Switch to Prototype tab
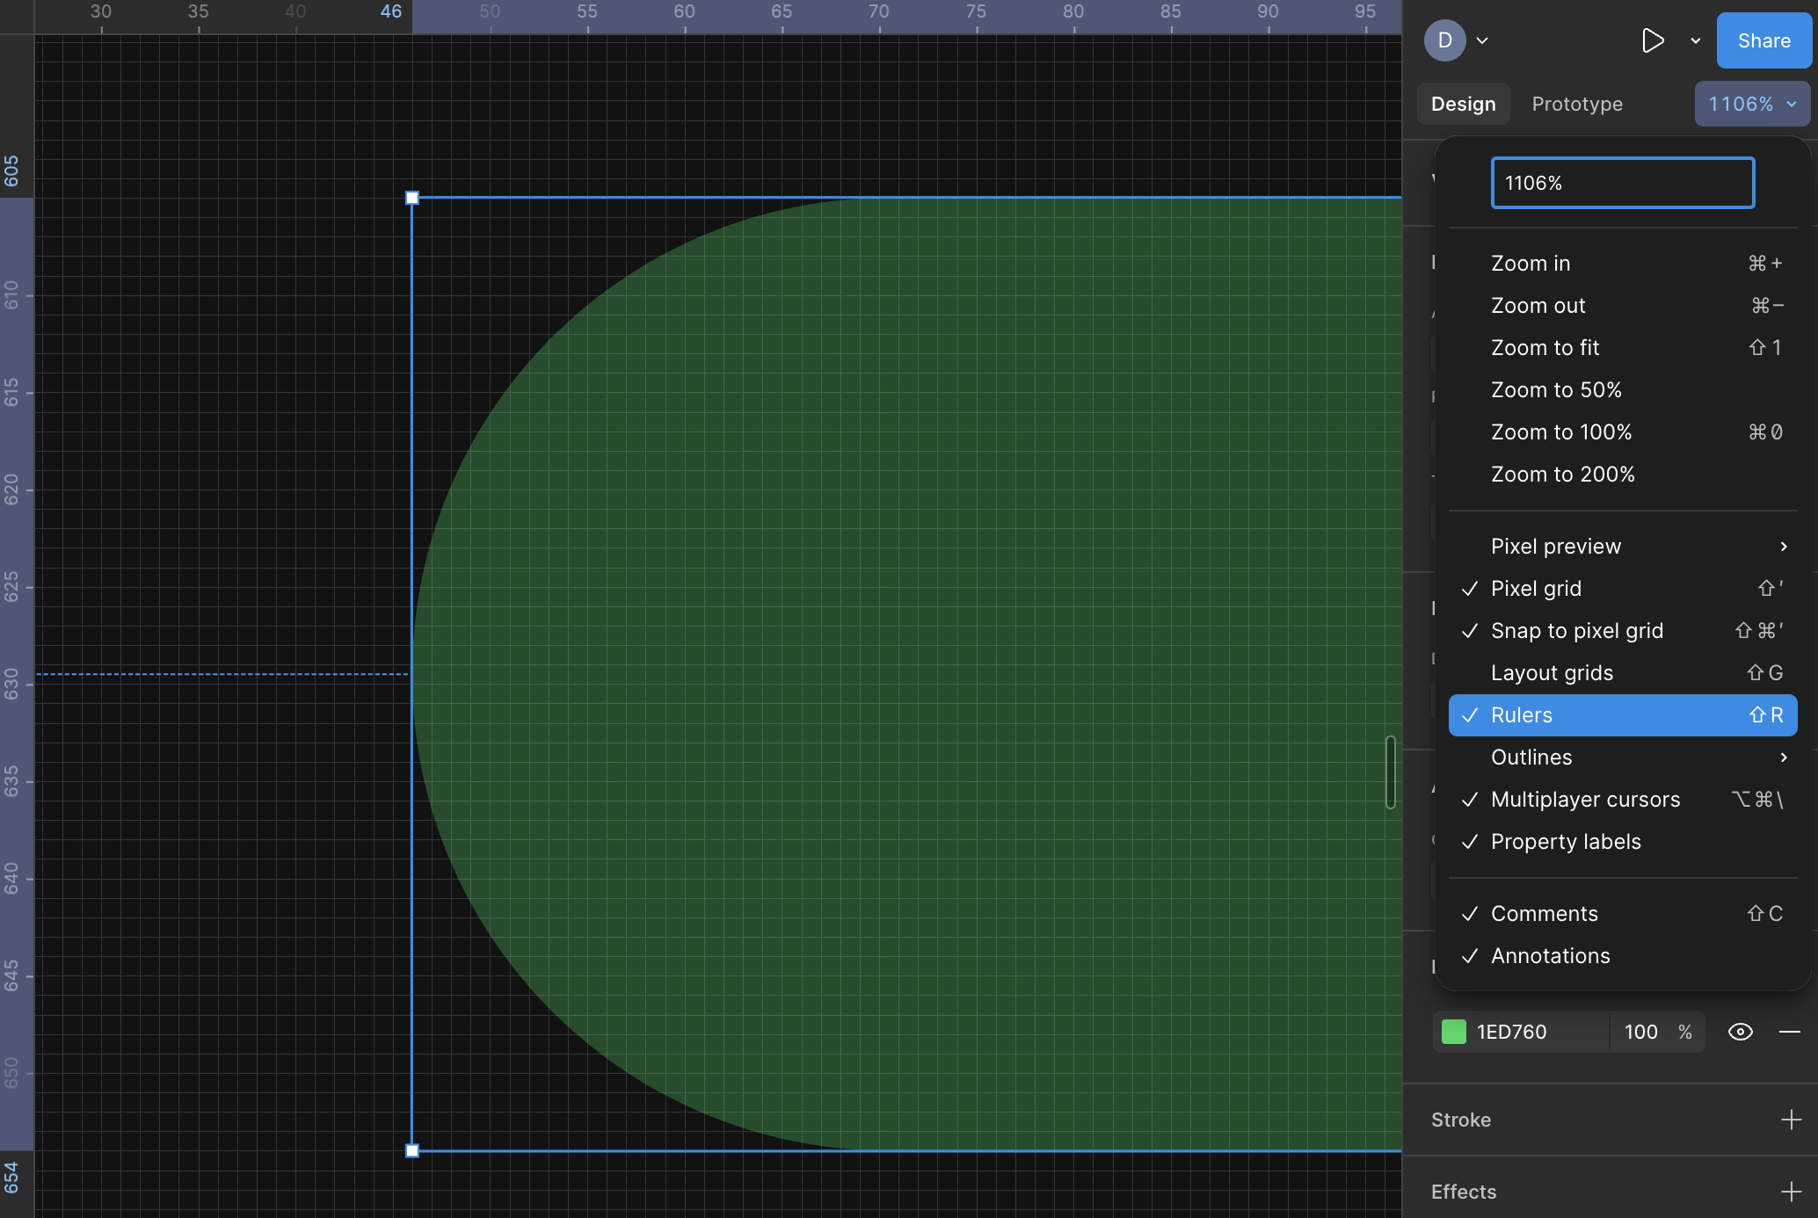This screenshot has width=1818, height=1218. point(1577,104)
